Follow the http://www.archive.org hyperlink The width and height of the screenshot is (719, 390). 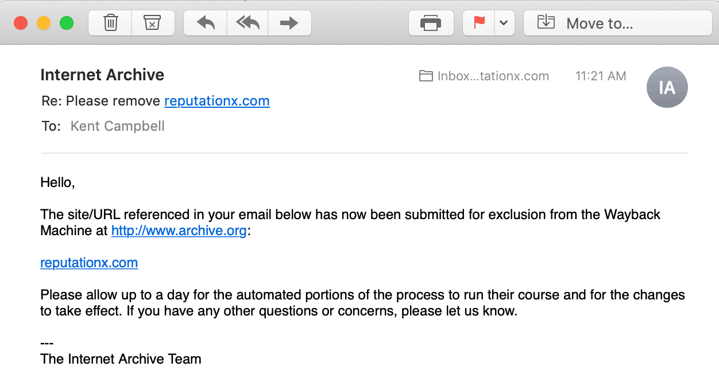point(179,231)
